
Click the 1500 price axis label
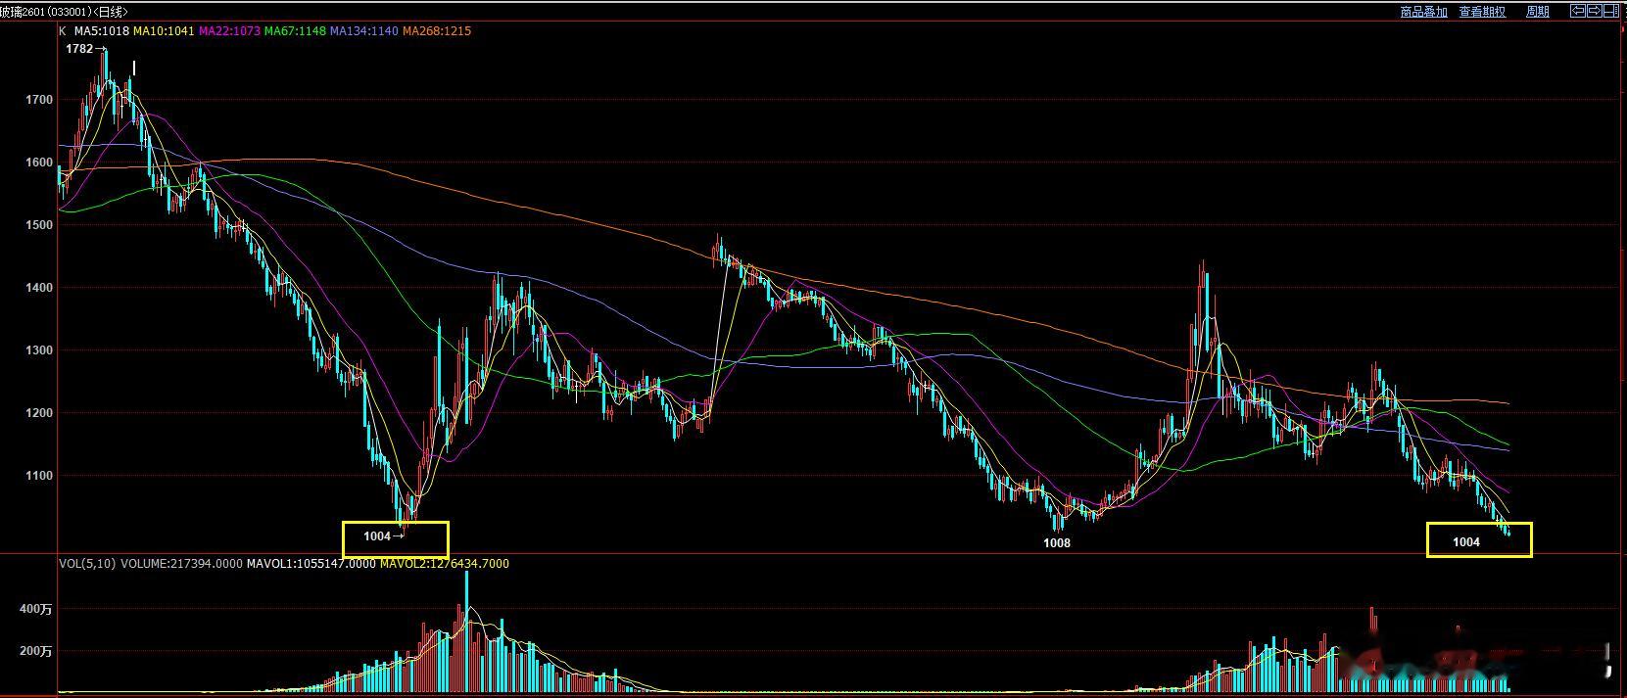pos(40,225)
